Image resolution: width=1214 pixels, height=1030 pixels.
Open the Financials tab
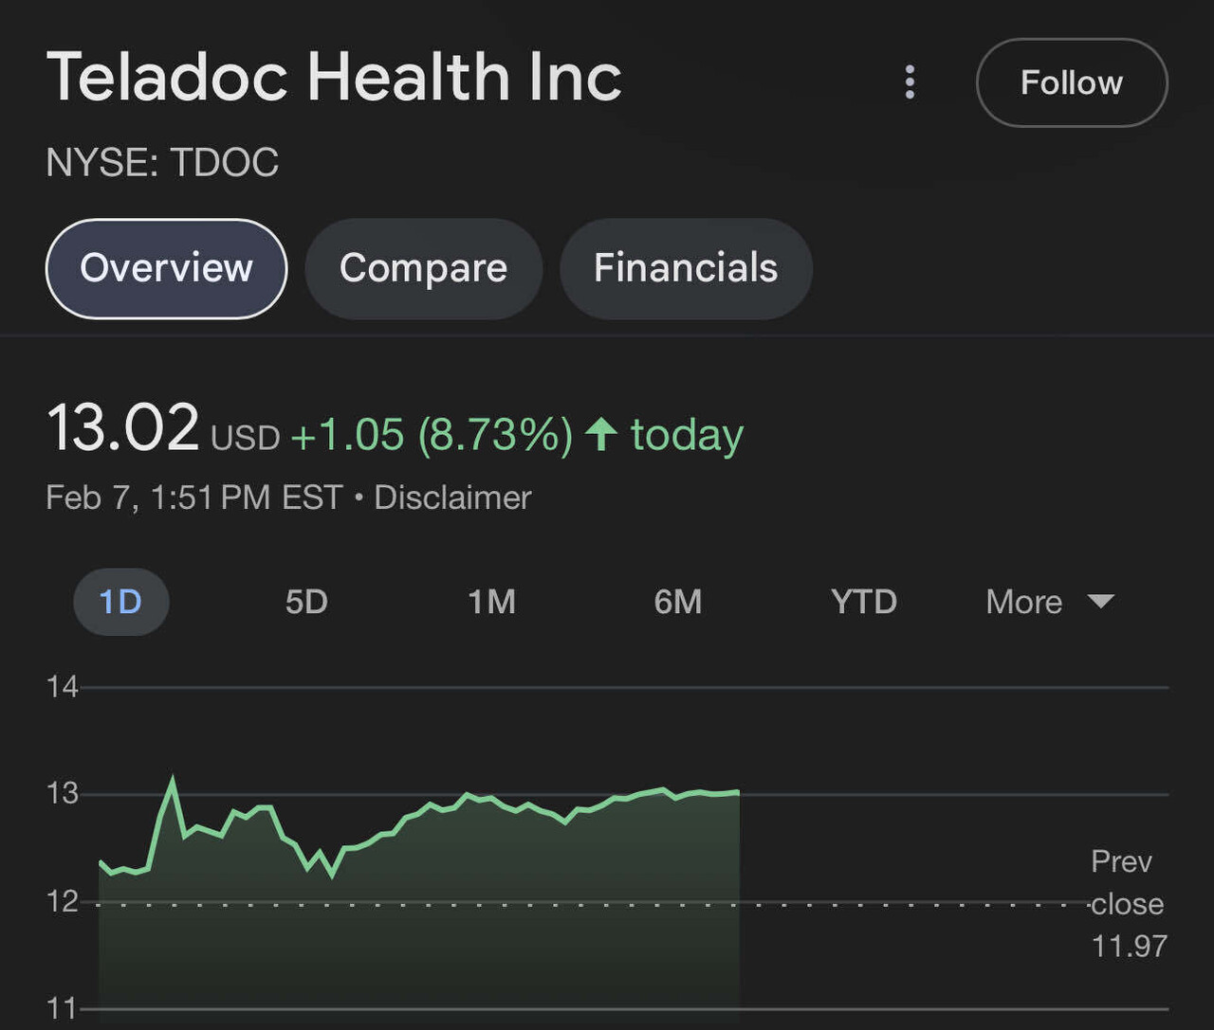685,268
